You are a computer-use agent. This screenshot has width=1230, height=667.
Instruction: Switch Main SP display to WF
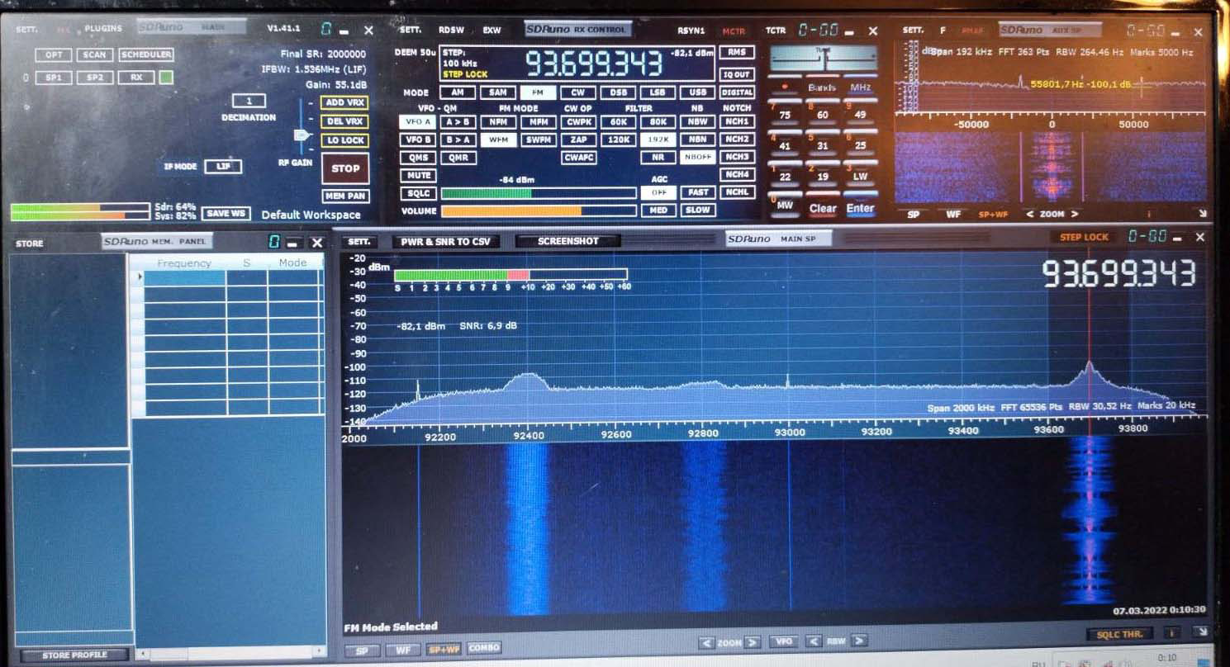pyautogui.click(x=402, y=650)
